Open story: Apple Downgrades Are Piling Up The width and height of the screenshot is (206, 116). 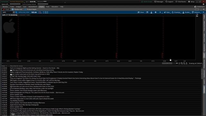[x=37, y=92]
